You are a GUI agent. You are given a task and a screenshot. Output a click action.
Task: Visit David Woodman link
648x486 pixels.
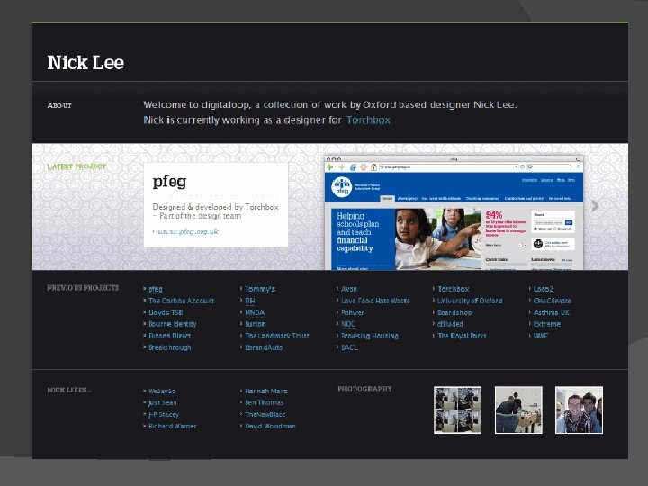click(x=270, y=426)
